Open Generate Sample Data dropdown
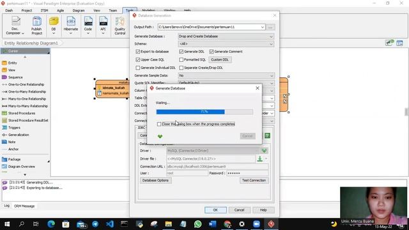The width and height of the screenshot is (409, 230). 271,75
